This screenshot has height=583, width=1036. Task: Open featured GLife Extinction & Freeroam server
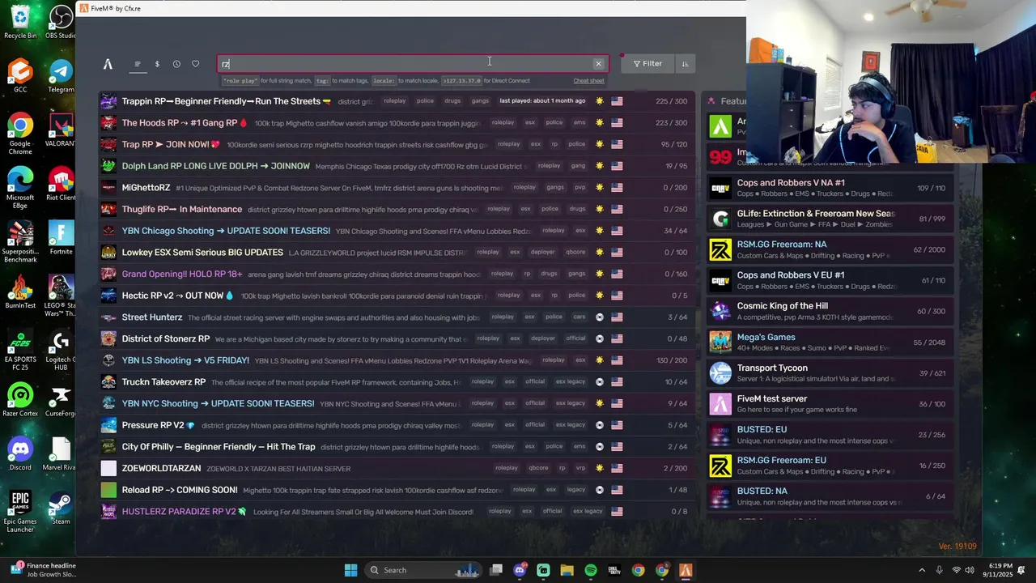coord(830,219)
